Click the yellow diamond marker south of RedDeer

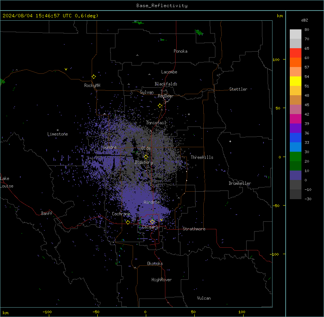(160, 106)
